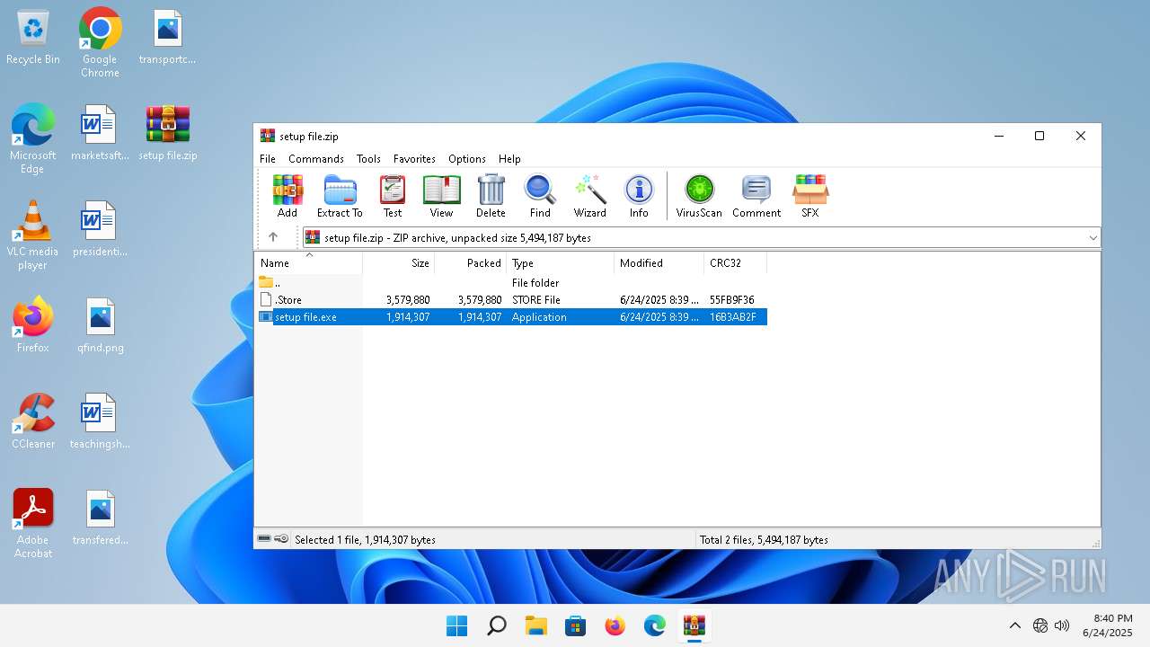
Task: Open the Help menu
Action: [509, 158]
